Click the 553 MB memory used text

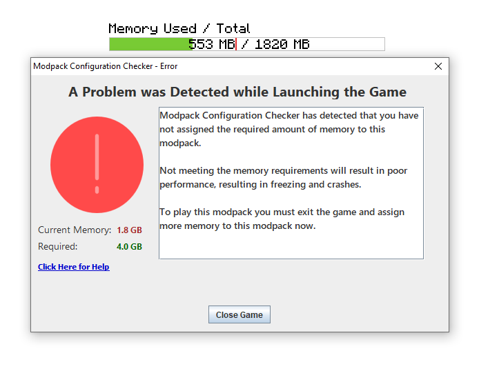tap(211, 45)
